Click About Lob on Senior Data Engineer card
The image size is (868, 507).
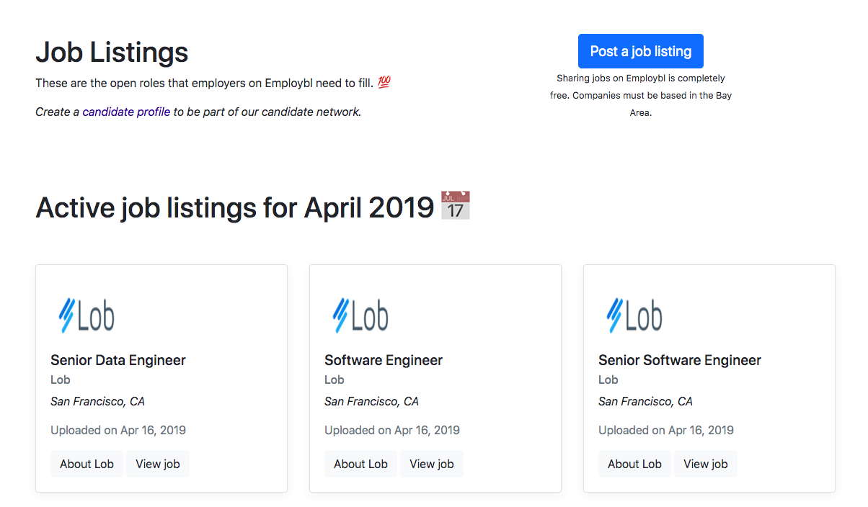coord(87,464)
